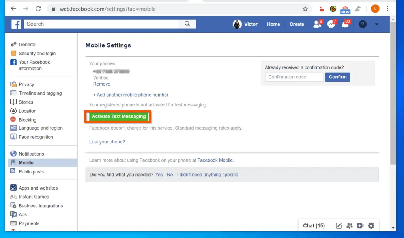The height and width of the screenshot is (238, 404).
Task: Click the Blocking red icon
Action: 13,119
